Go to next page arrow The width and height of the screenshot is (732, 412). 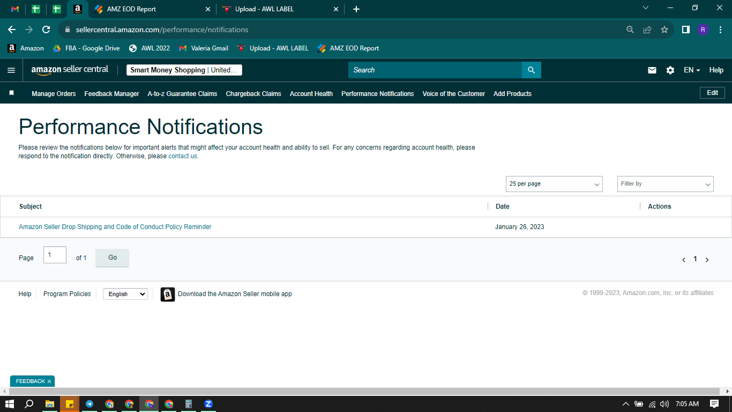pyautogui.click(x=707, y=260)
